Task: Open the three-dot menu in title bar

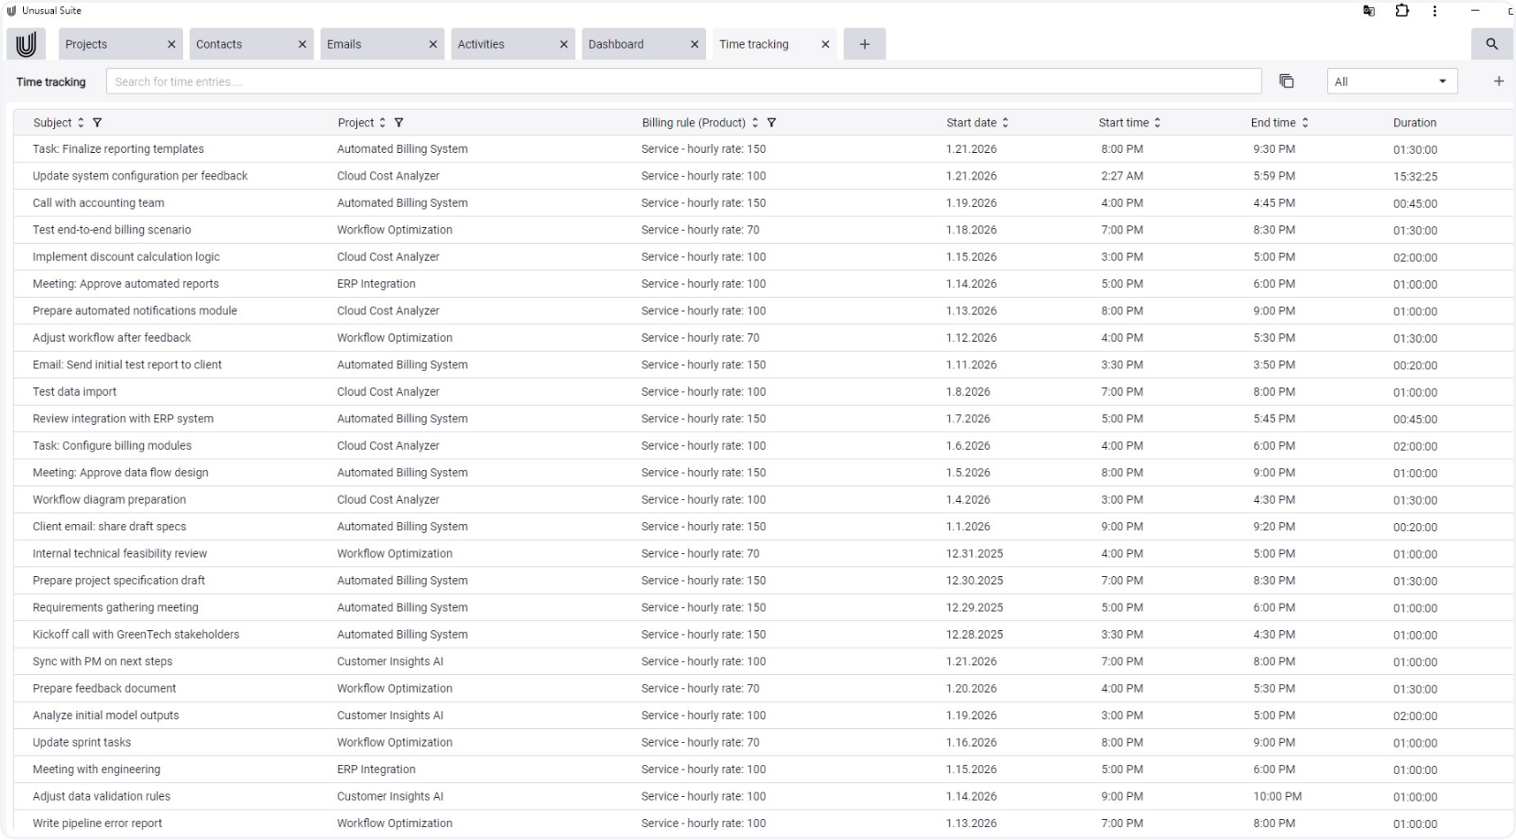Action: [1434, 11]
